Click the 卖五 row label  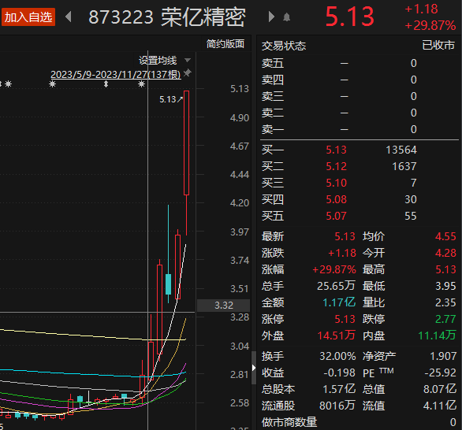pos(273,63)
